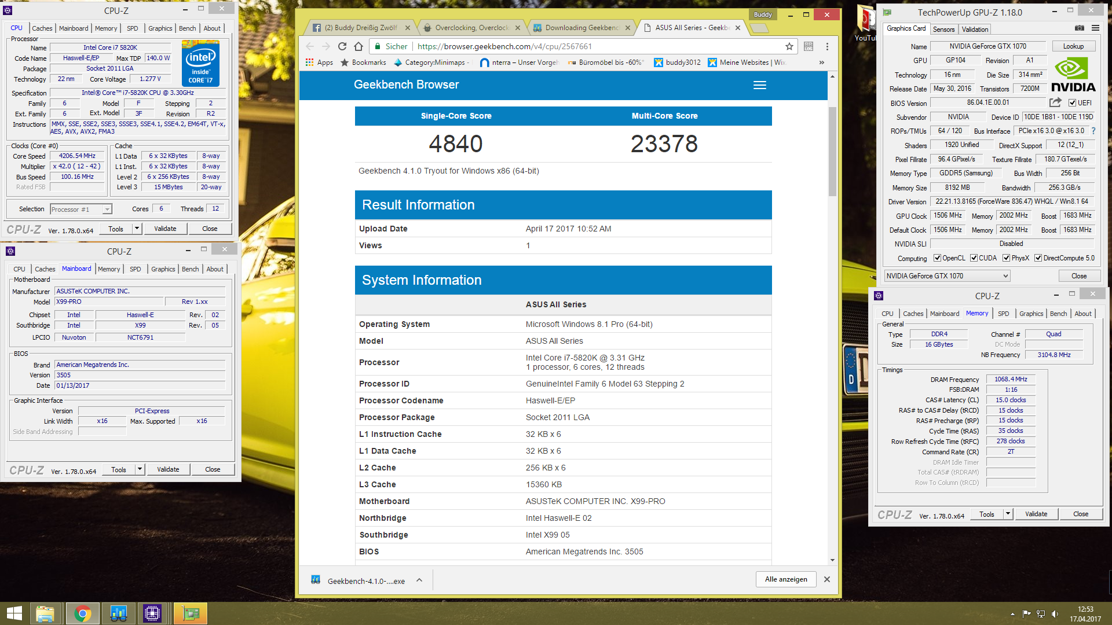Viewport: 1112px width, 625px height.
Task: Go to Chrome home page icon
Action: click(x=359, y=46)
